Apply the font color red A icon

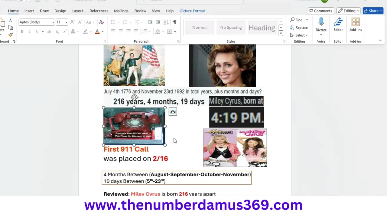97,31
